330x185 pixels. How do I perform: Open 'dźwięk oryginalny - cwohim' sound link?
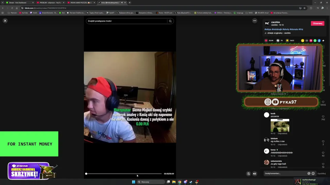pyautogui.click(x=279, y=33)
